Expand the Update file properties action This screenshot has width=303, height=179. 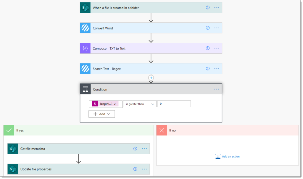79,169
